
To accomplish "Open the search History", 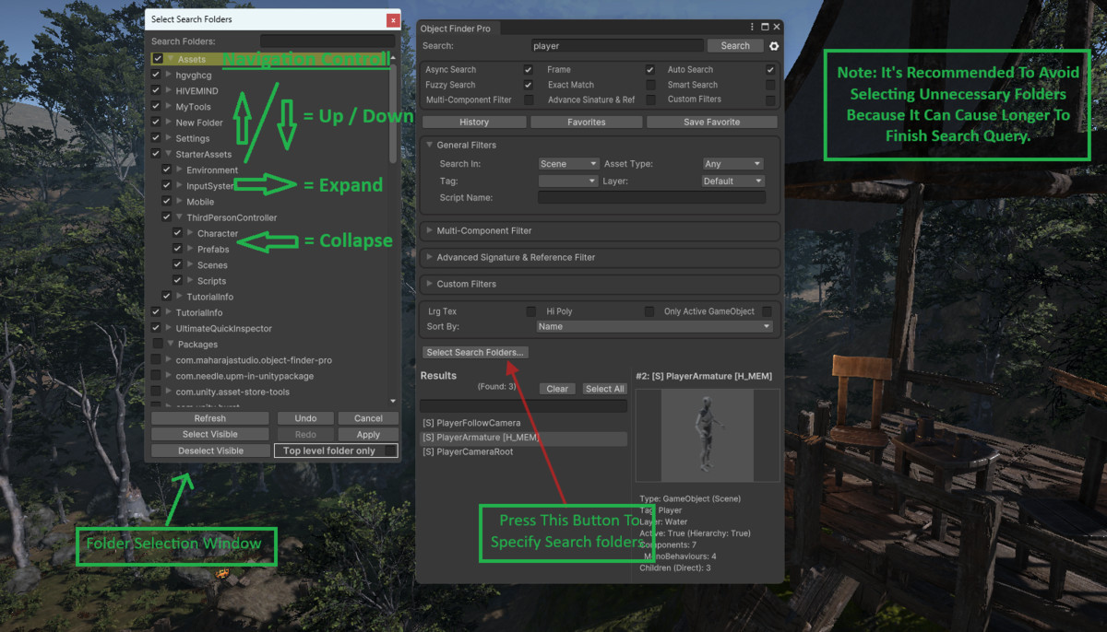I will click(473, 122).
